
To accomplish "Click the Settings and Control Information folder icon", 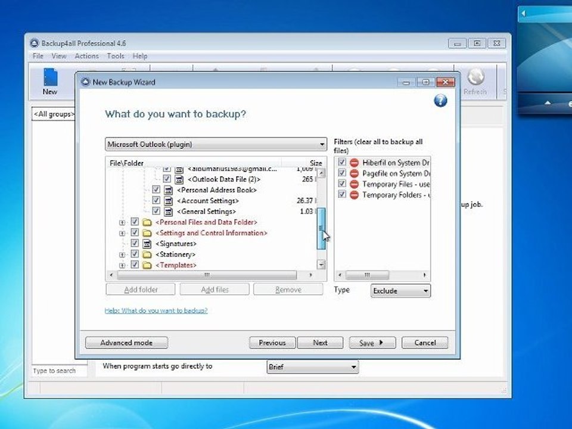I will click(x=147, y=233).
